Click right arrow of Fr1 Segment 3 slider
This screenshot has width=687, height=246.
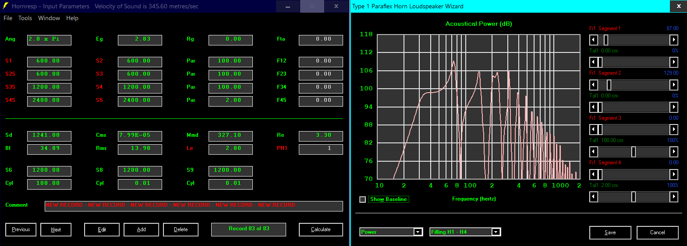pyautogui.click(x=674, y=130)
